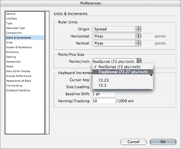Click the Baseline Shift field
This screenshot has width=181, height=149.
tap(104, 94)
